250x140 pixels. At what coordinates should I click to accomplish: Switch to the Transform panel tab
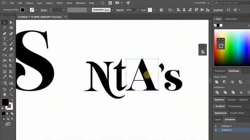coord(220,71)
